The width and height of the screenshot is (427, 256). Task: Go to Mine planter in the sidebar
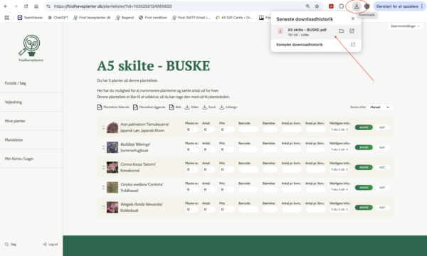(15, 121)
